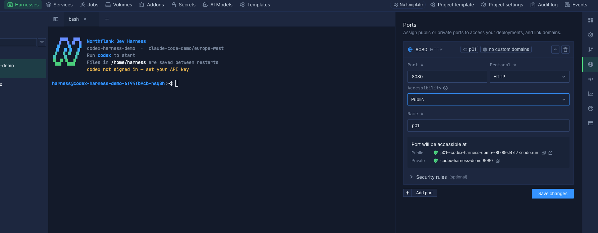
Task: Click the no custom domains badge
Action: 506,50
